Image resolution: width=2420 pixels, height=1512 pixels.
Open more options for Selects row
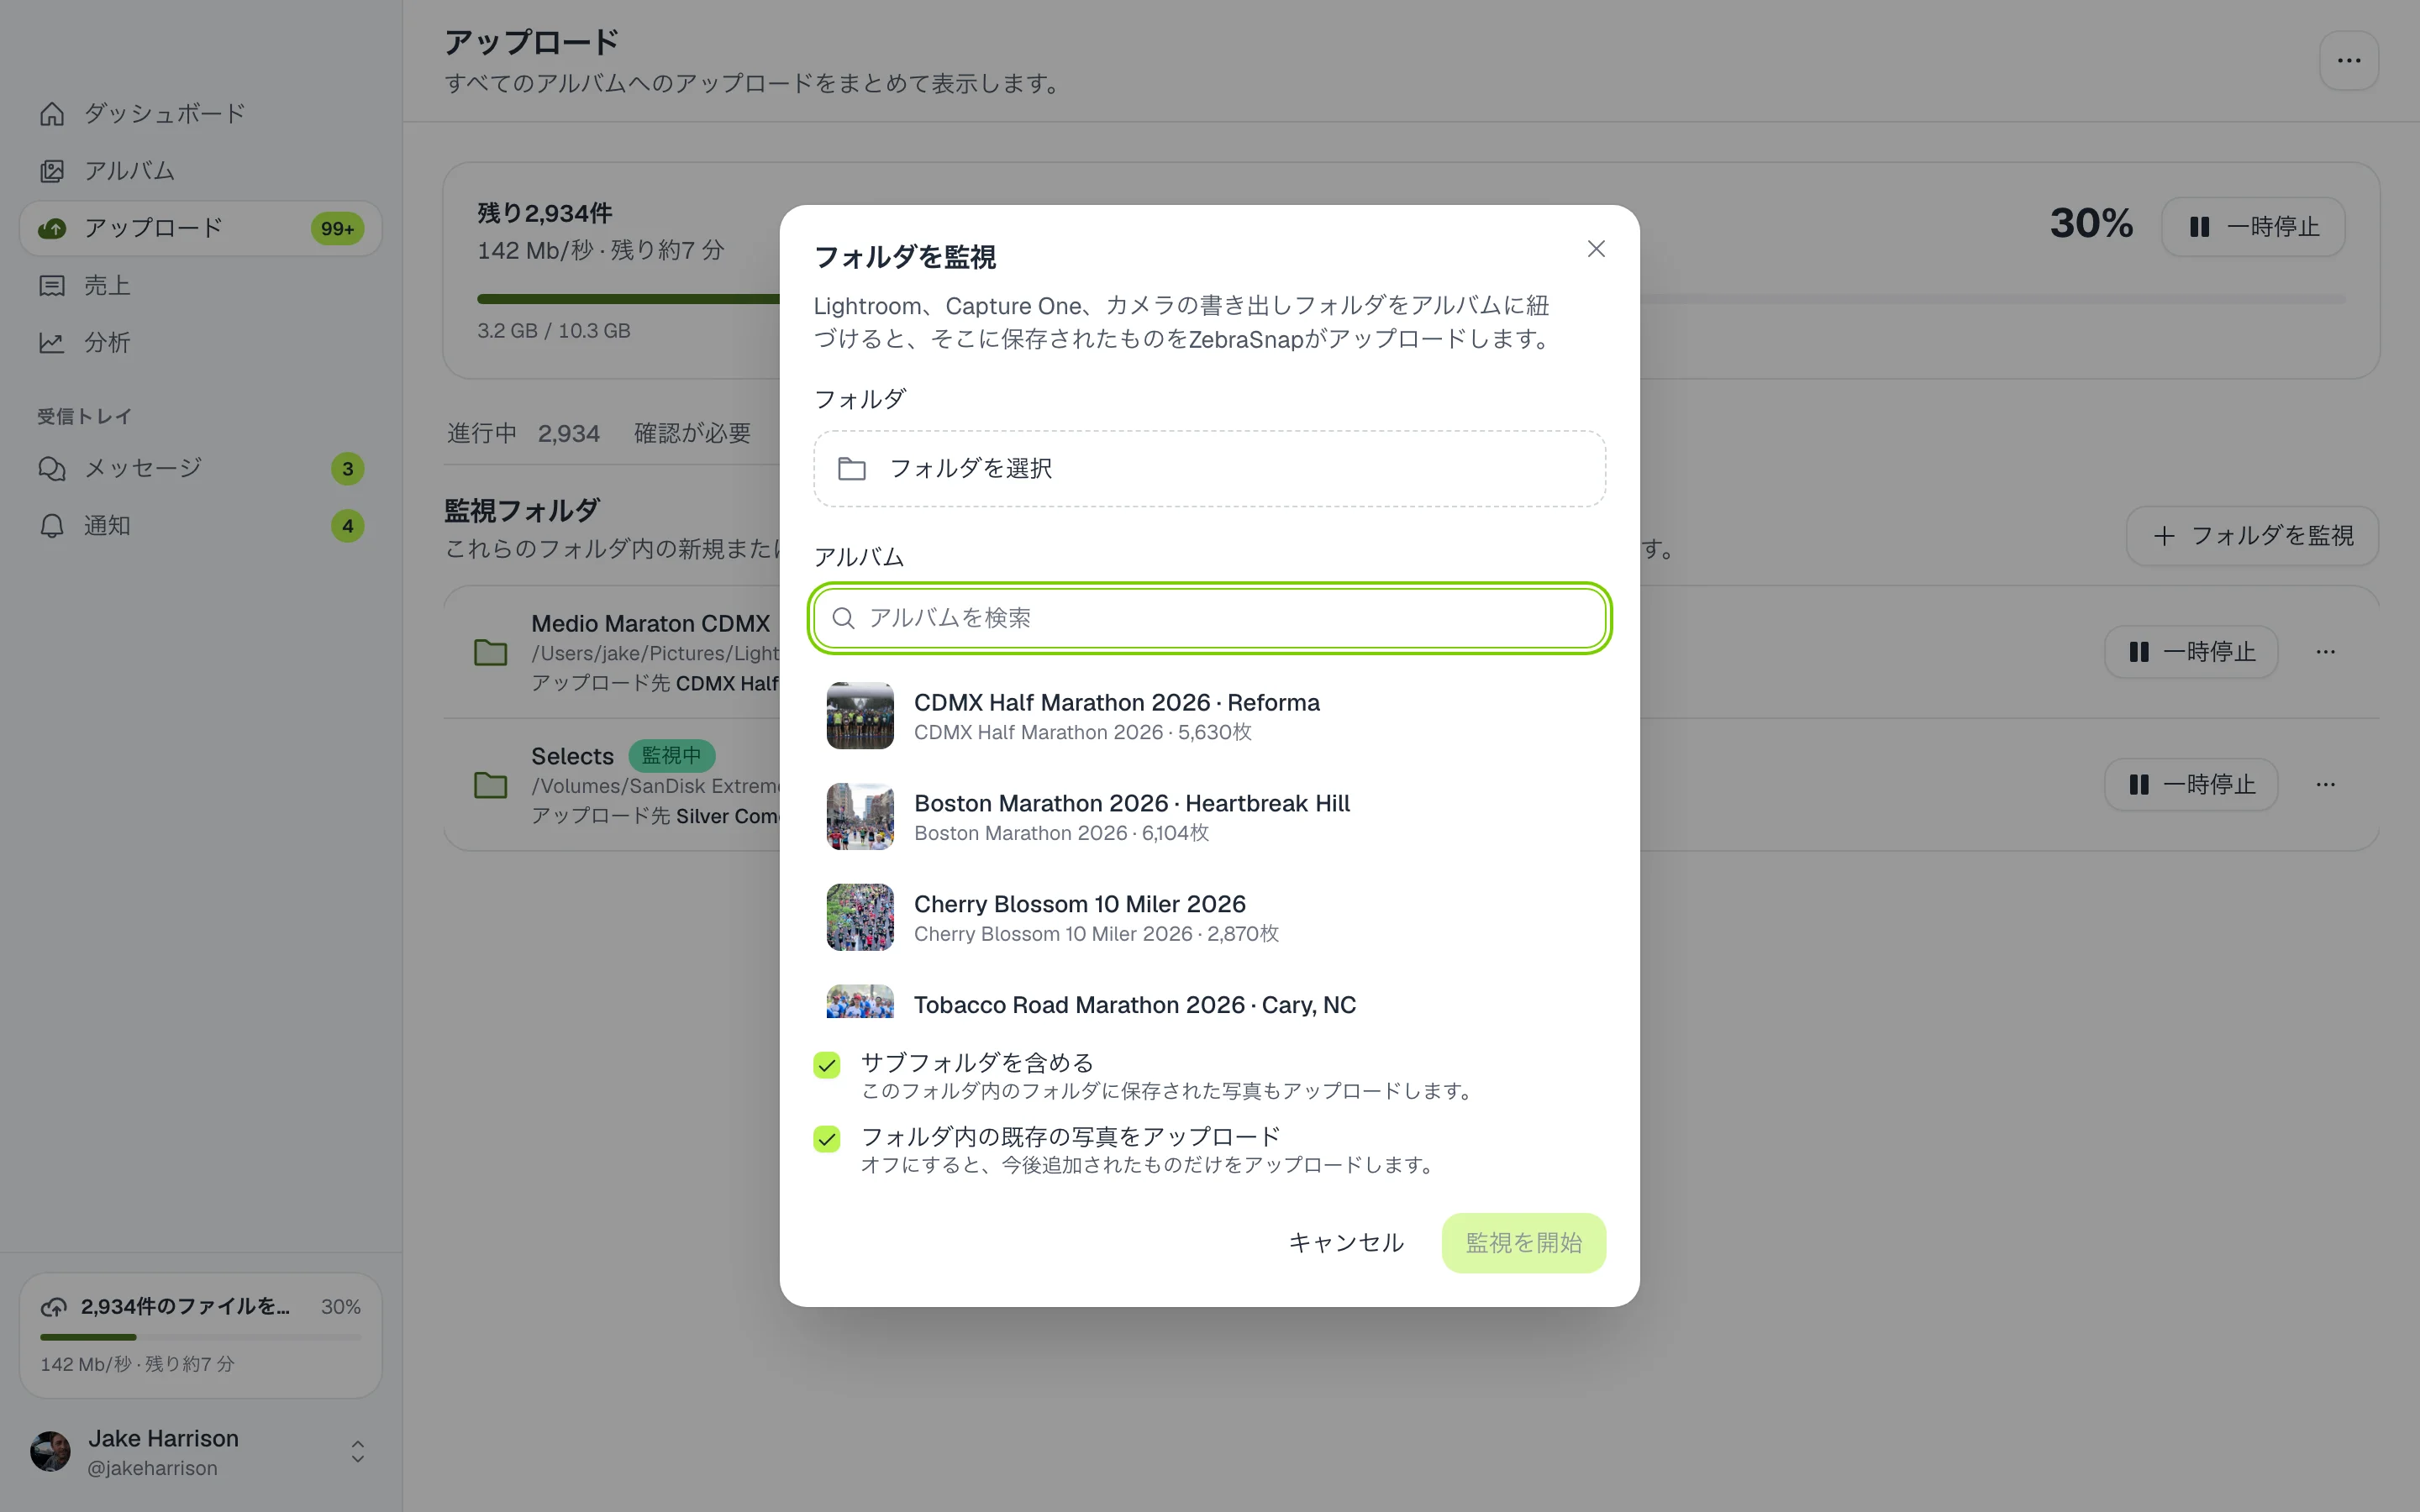2326,784
